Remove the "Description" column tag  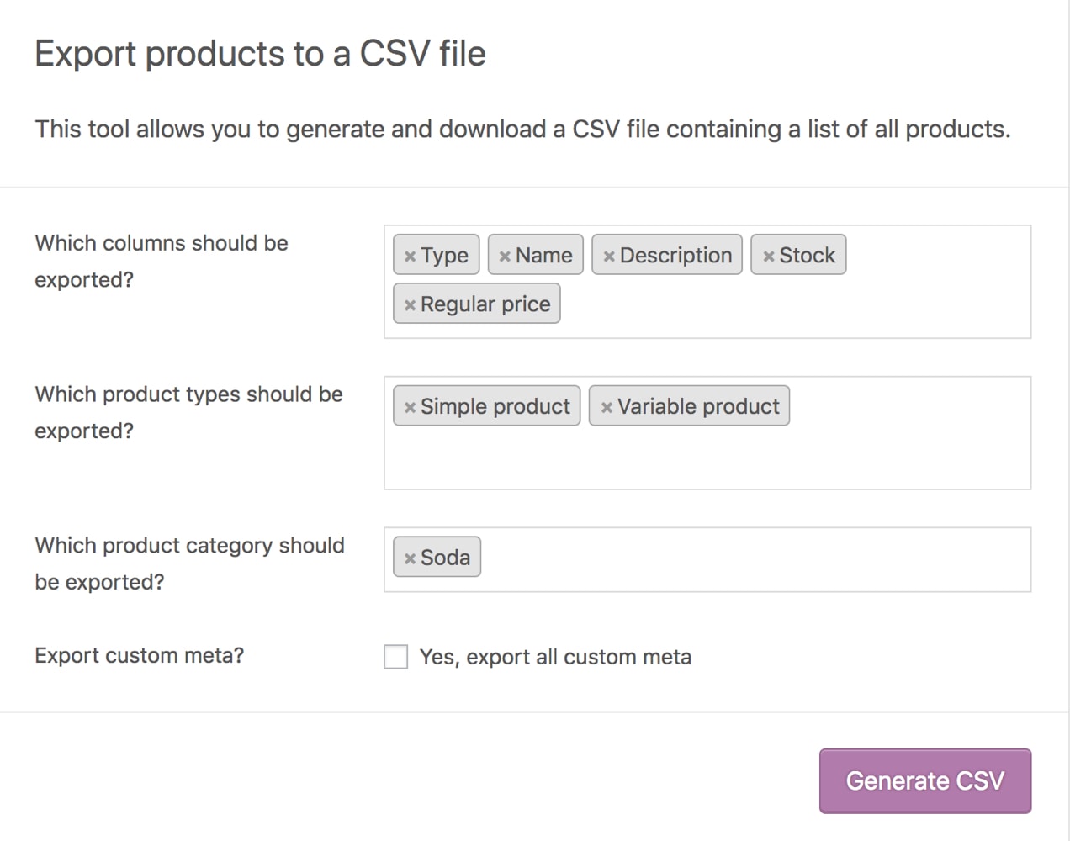(x=609, y=255)
